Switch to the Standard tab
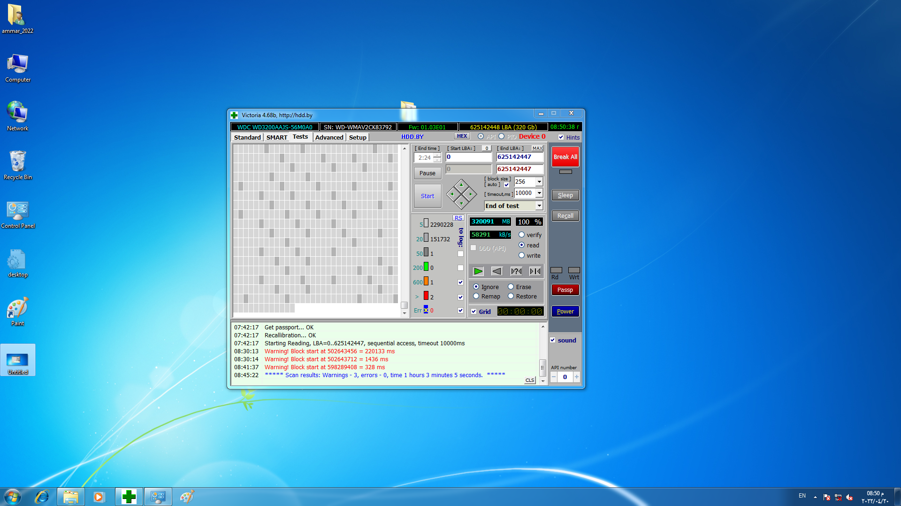The height and width of the screenshot is (506, 901). coord(247,137)
